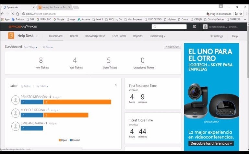Open the Arcserve bookmark
The height and width of the screenshot is (154, 249).
tap(84, 19)
